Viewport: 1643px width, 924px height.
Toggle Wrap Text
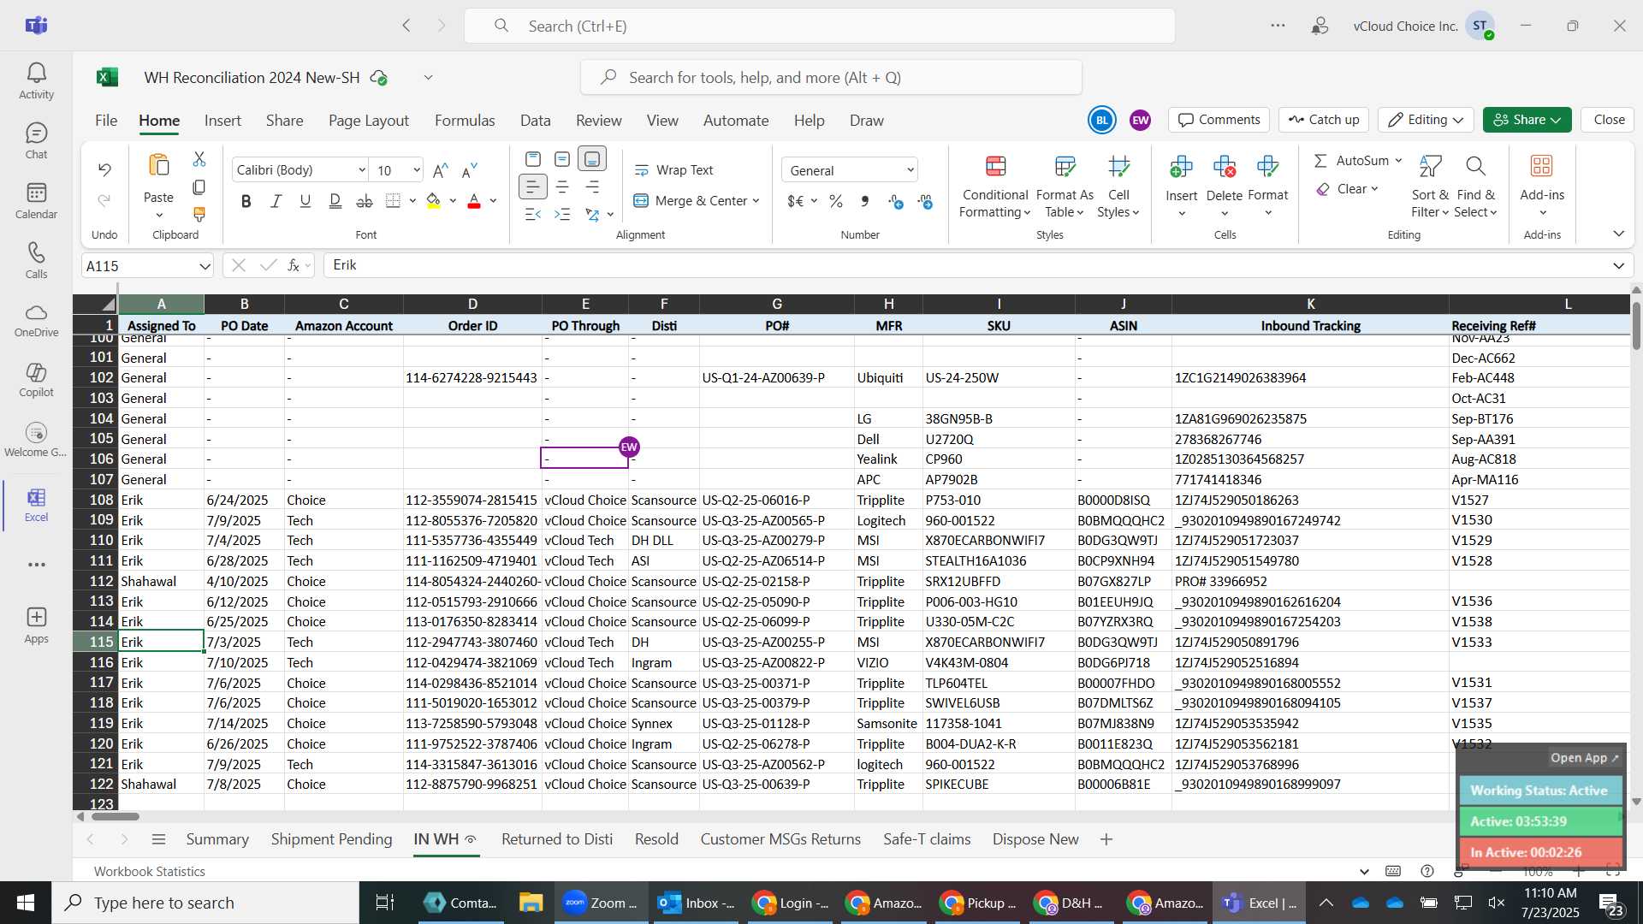point(673,170)
